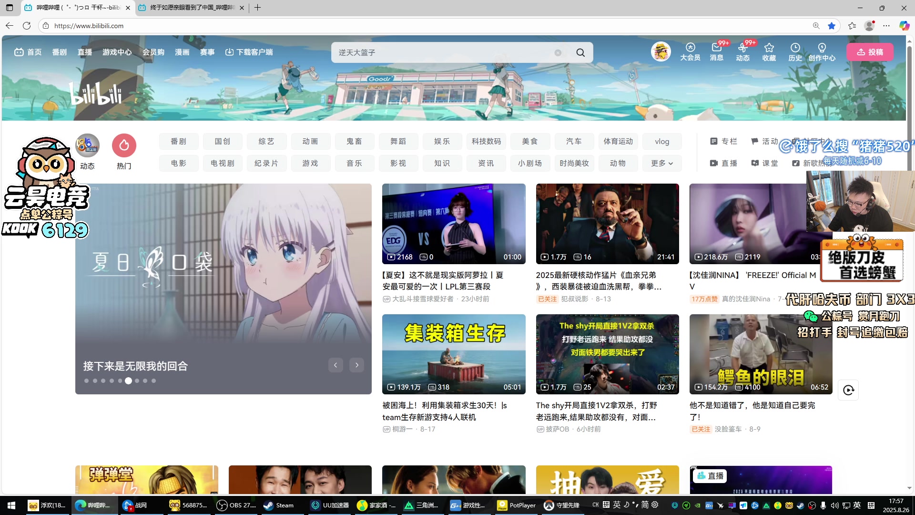Open OBS from taskbar
The width and height of the screenshot is (915, 515).
click(236, 505)
